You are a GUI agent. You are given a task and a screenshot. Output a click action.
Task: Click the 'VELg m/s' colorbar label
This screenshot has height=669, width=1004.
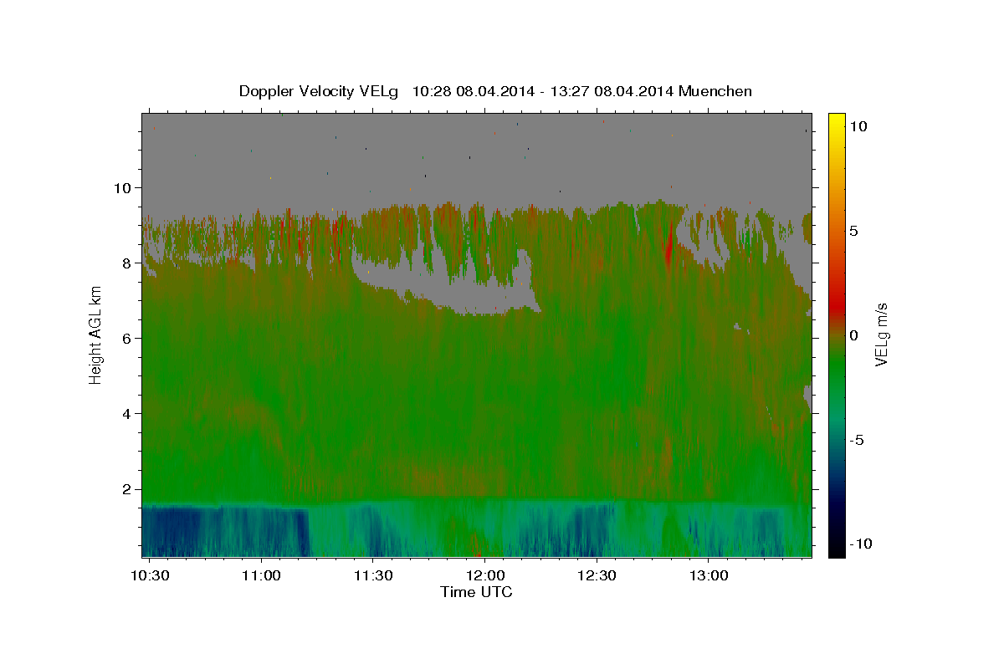point(881,334)
